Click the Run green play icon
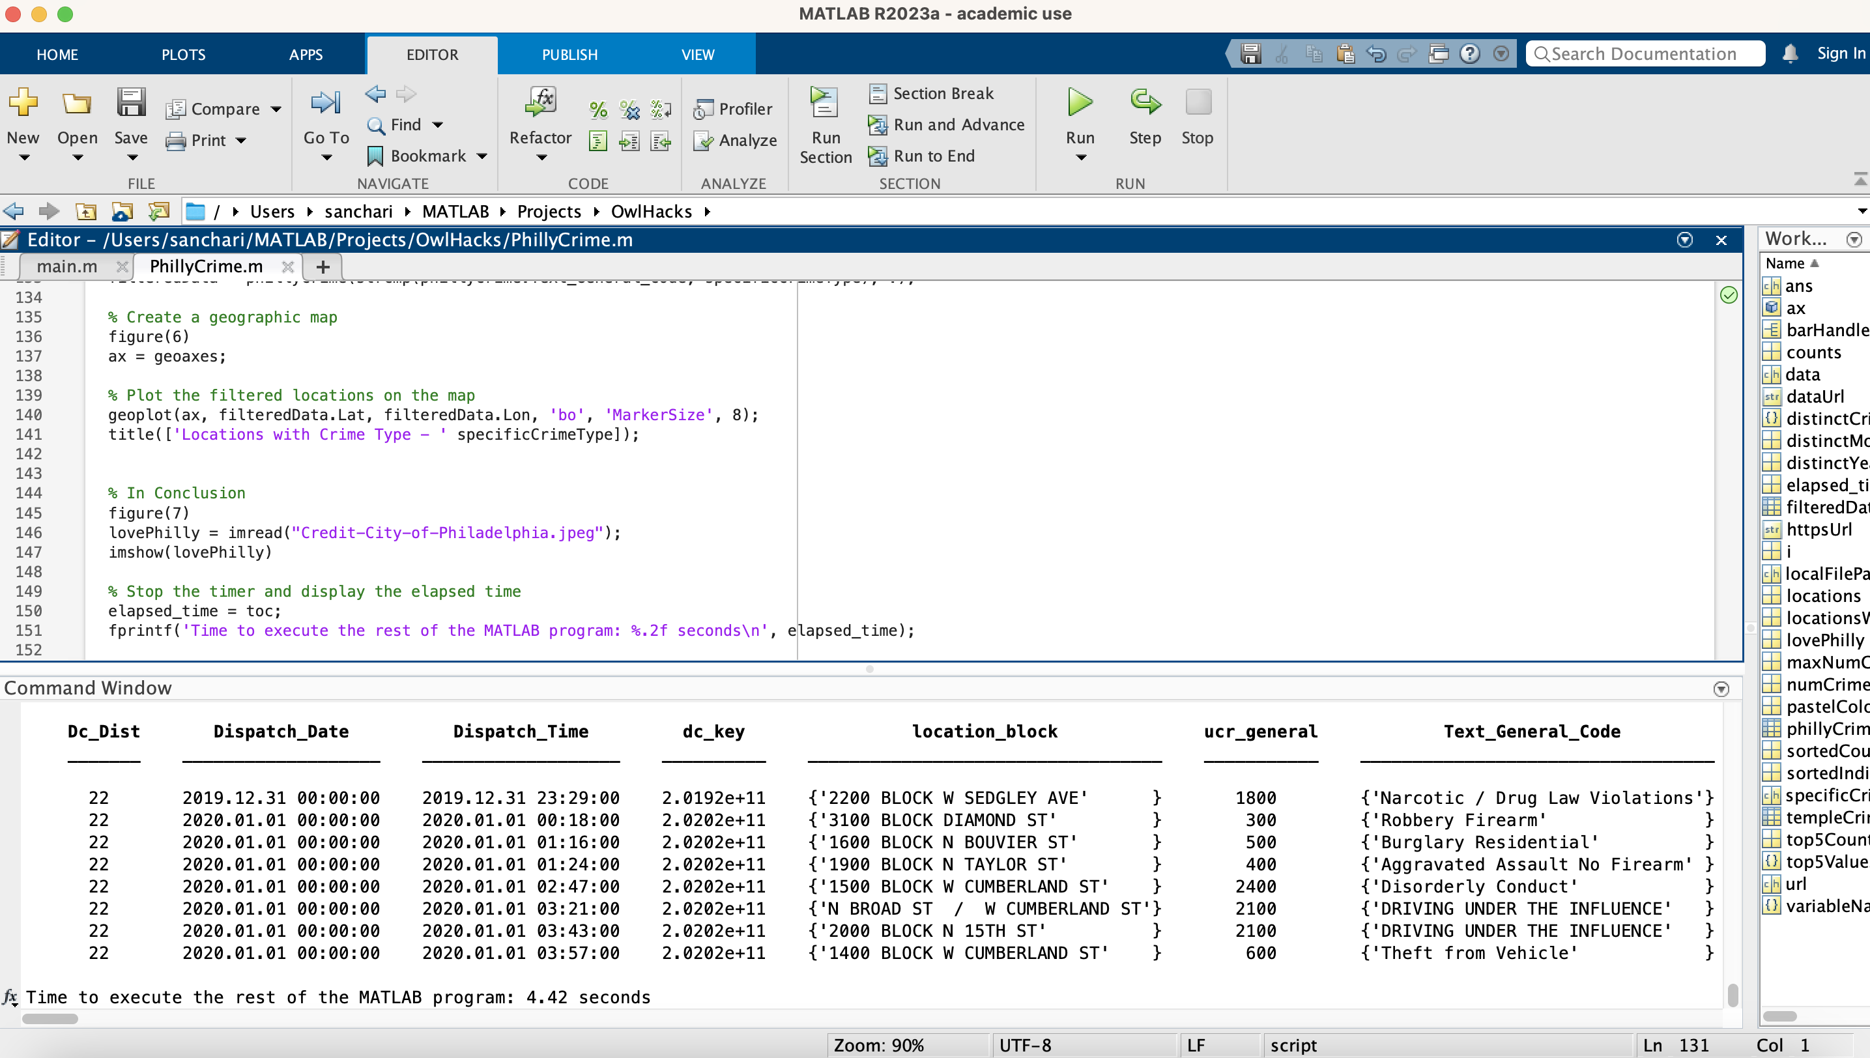The image size is (1870, 1058). click(x=1080, y=102)
